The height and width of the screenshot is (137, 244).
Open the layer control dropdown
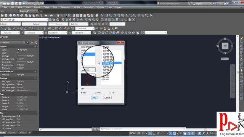click(24, 20)
